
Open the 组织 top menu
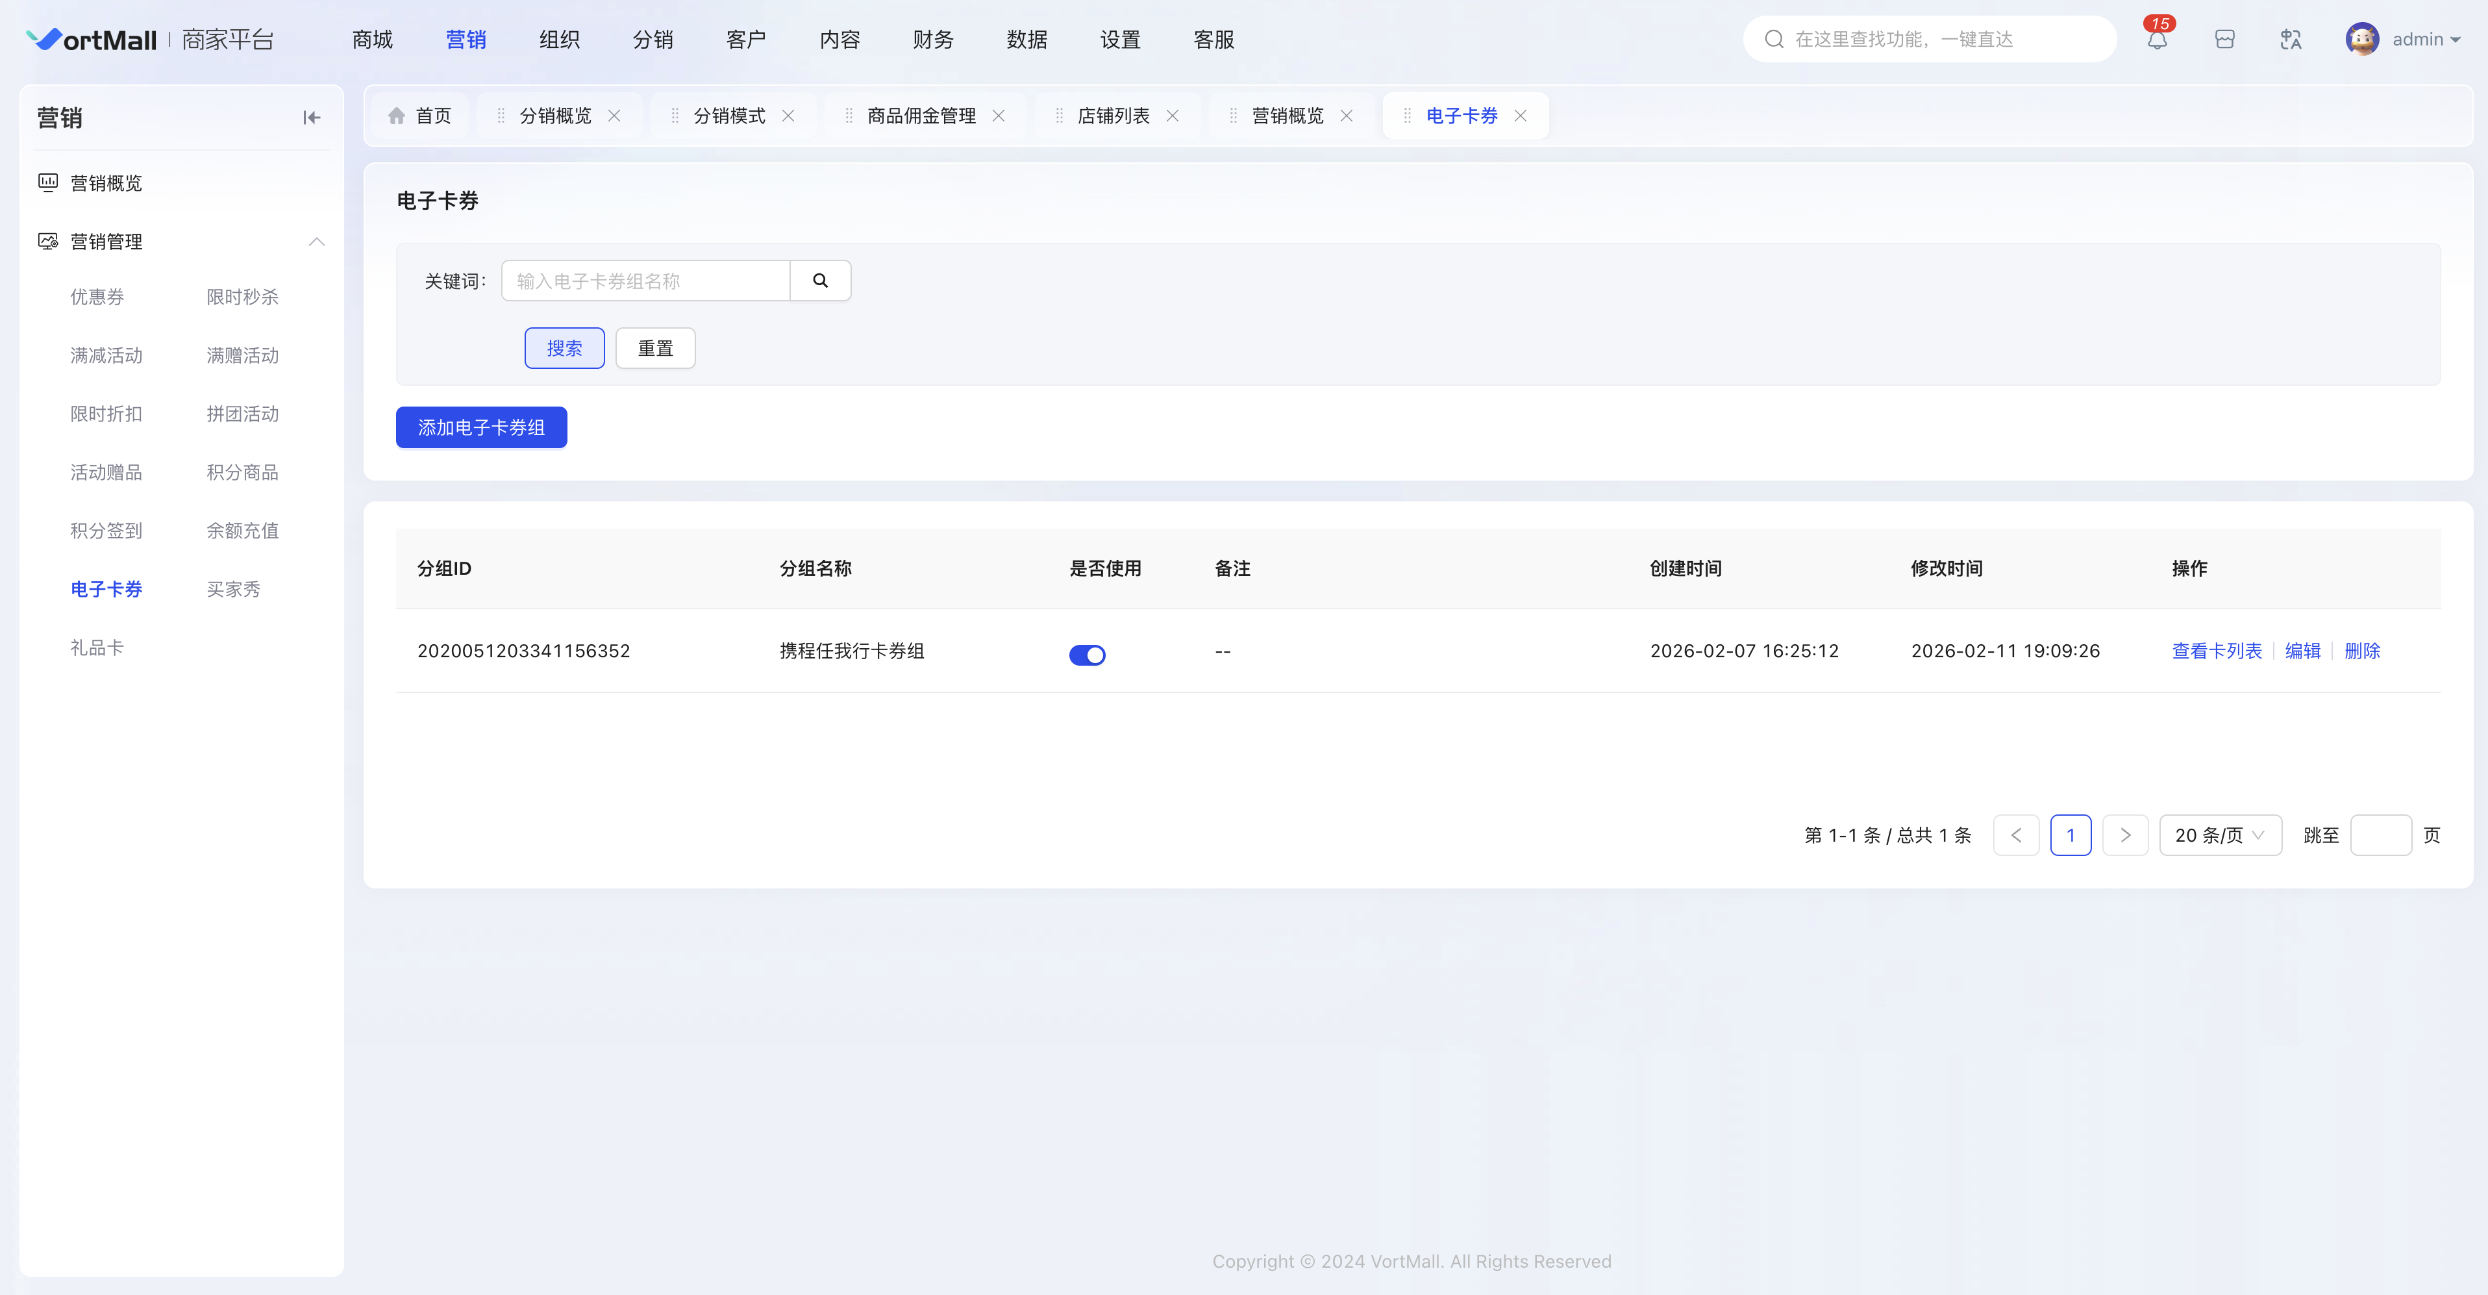[x=559, y=40]
